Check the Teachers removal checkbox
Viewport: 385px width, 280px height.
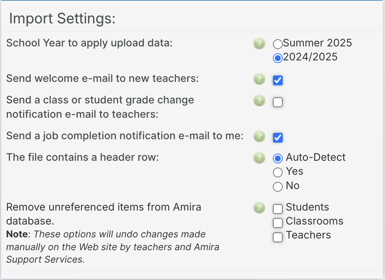click(x=278, y=237)
